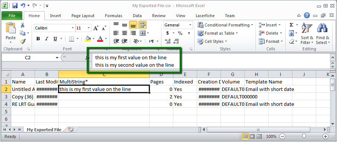The image size is (337, 142).
Task: Click the Paste clipboard icon
Action: 10,28
